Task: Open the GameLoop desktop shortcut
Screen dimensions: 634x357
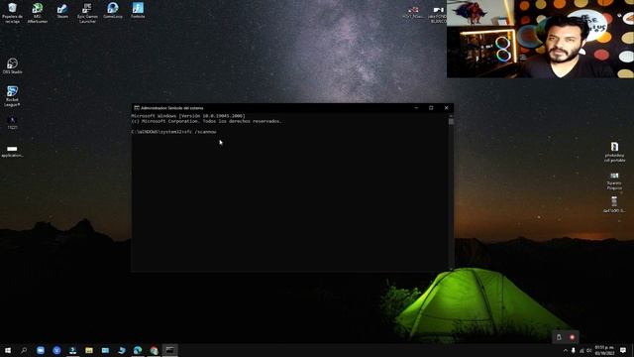Action: coord(112,11)
